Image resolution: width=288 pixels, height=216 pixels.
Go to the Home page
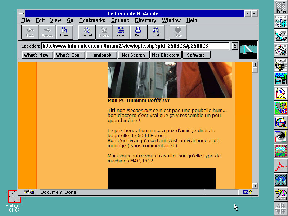tap(64, 32)
